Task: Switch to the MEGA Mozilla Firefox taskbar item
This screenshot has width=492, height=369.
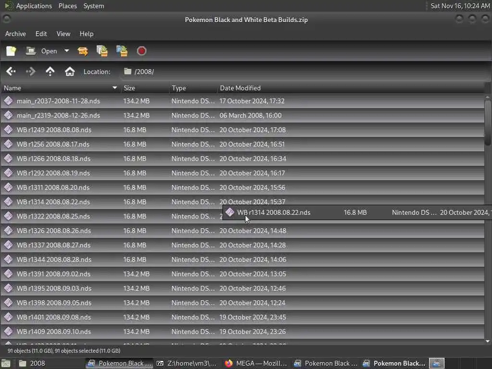Action: (256, 363)
